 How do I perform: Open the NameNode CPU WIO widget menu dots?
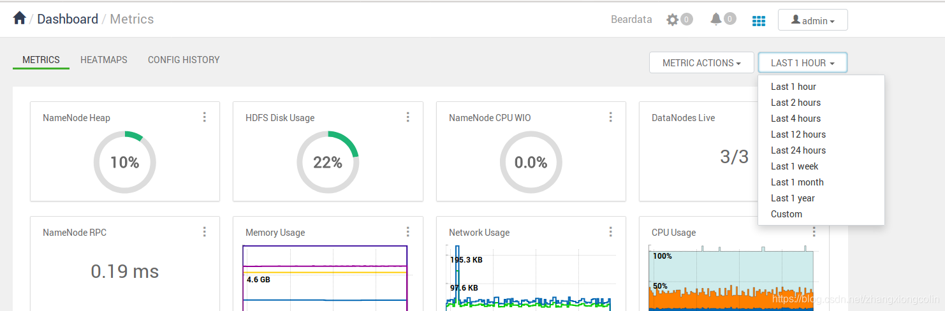[610, 117]
